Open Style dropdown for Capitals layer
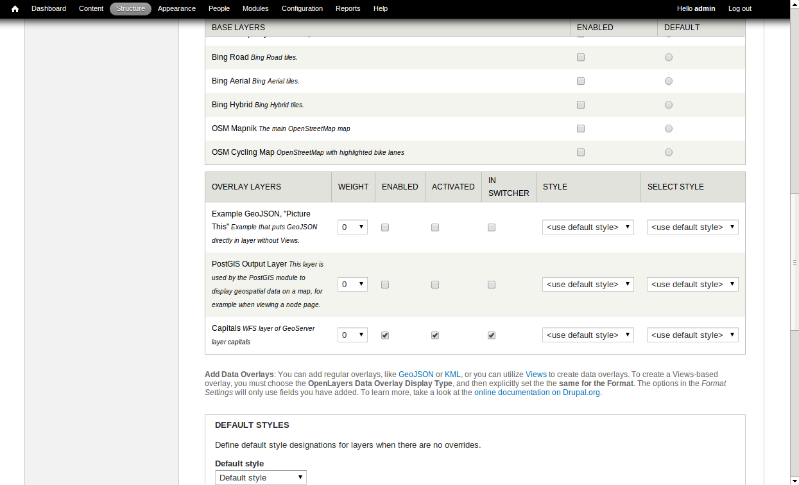 (588, 335)
